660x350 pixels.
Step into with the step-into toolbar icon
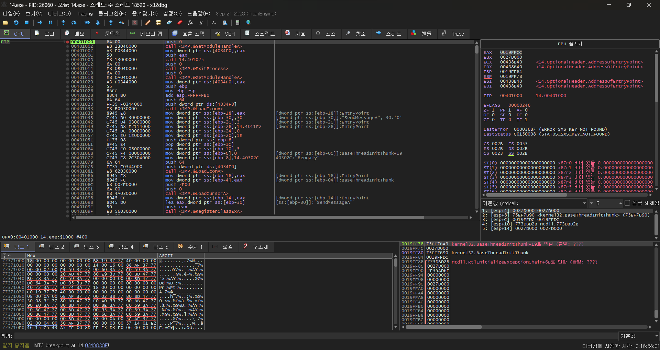(x=63, y=23)
